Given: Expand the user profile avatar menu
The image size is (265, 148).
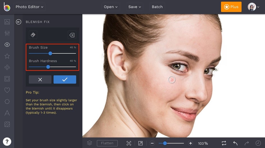Looking at the screenshot, I should point(253,7).
